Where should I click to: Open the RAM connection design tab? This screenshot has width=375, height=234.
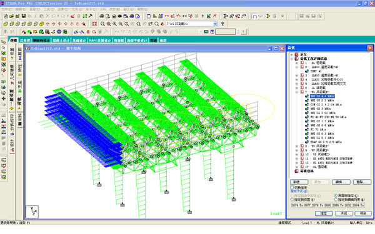pyautogui.click(x=100, y=41)
